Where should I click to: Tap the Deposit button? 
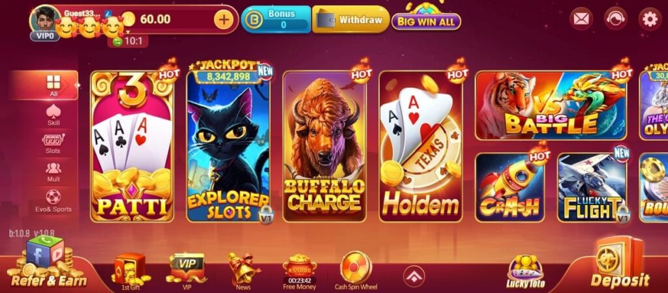(x=620, y=264)
